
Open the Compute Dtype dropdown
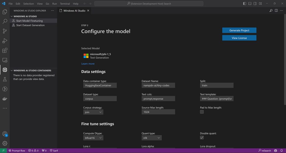93,138
